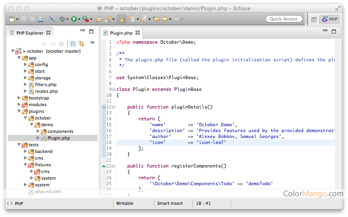348x217 pixels.
Task: Fold registerComponents function at line 22
Action: 113,166
